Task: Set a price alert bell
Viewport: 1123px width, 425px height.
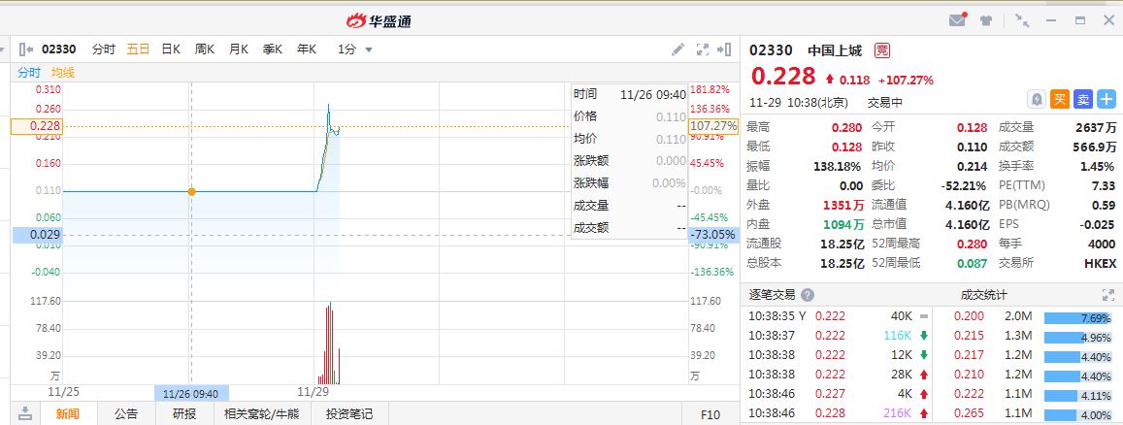Action: pos(1037,99)
